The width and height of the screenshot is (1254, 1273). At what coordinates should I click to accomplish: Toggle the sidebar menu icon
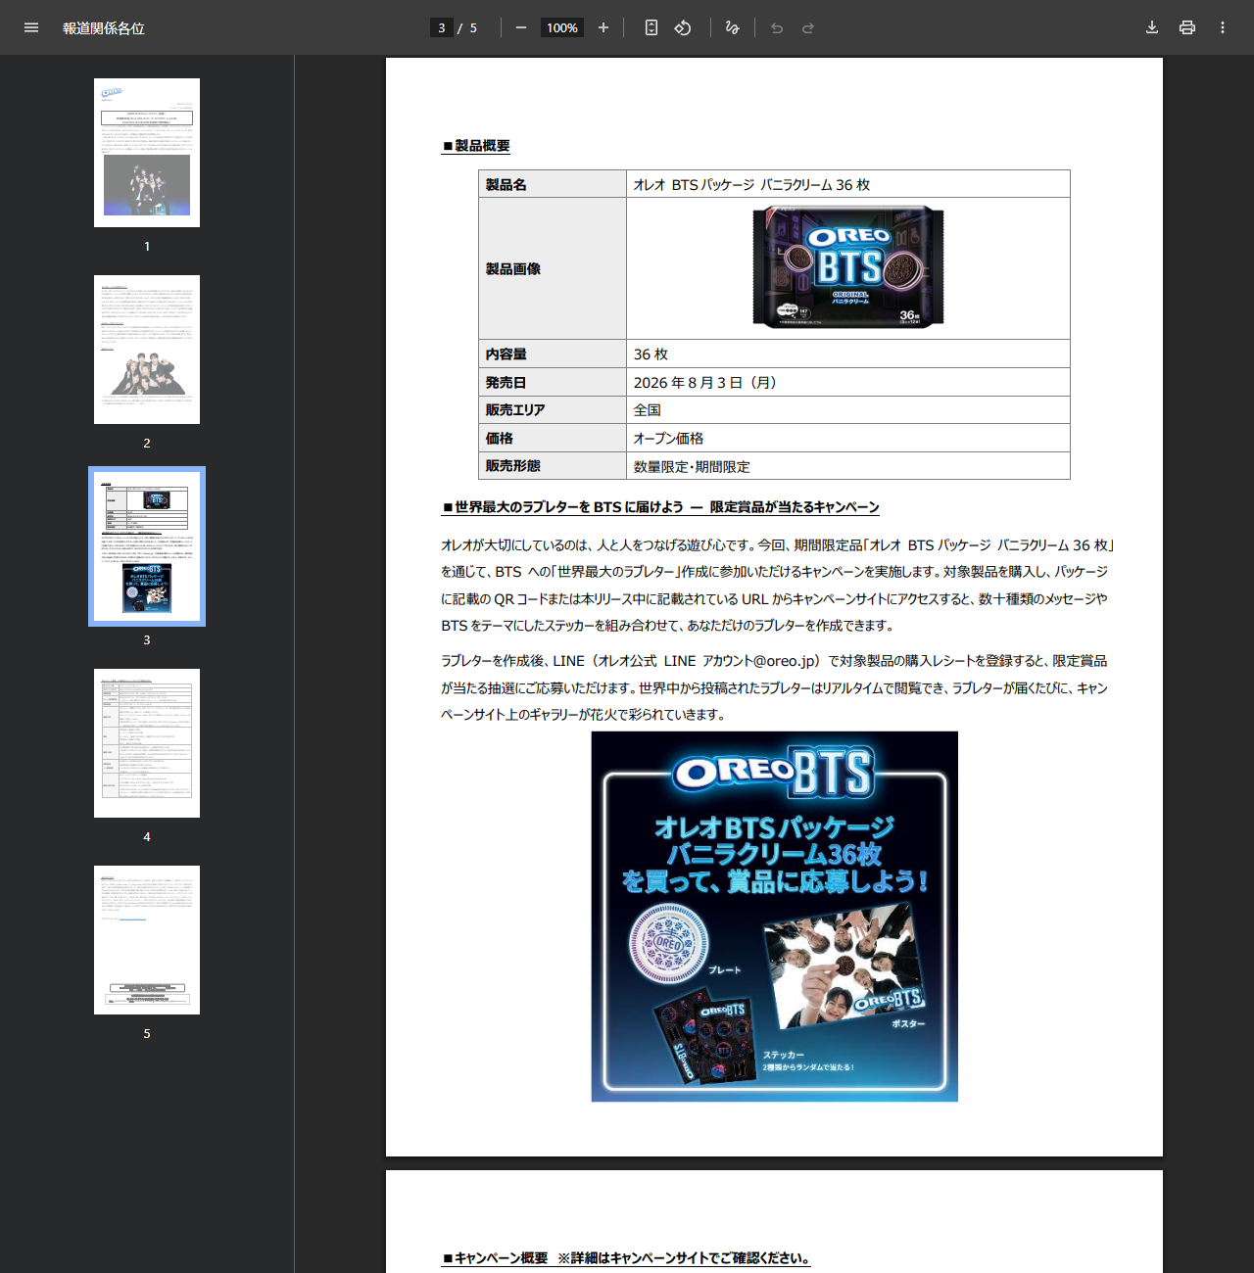tap(31, 27)
